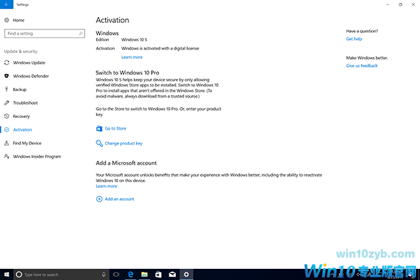Open Learn more under digital license
The width and height of the screenshot is (420, 280).
[x=132, y=57]
